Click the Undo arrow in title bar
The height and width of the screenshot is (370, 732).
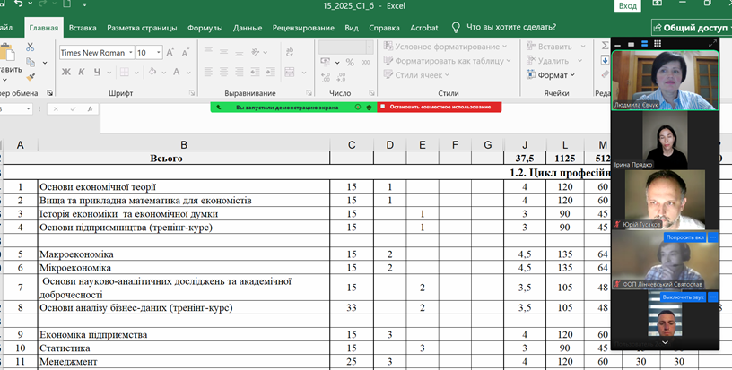click(19, 4)
